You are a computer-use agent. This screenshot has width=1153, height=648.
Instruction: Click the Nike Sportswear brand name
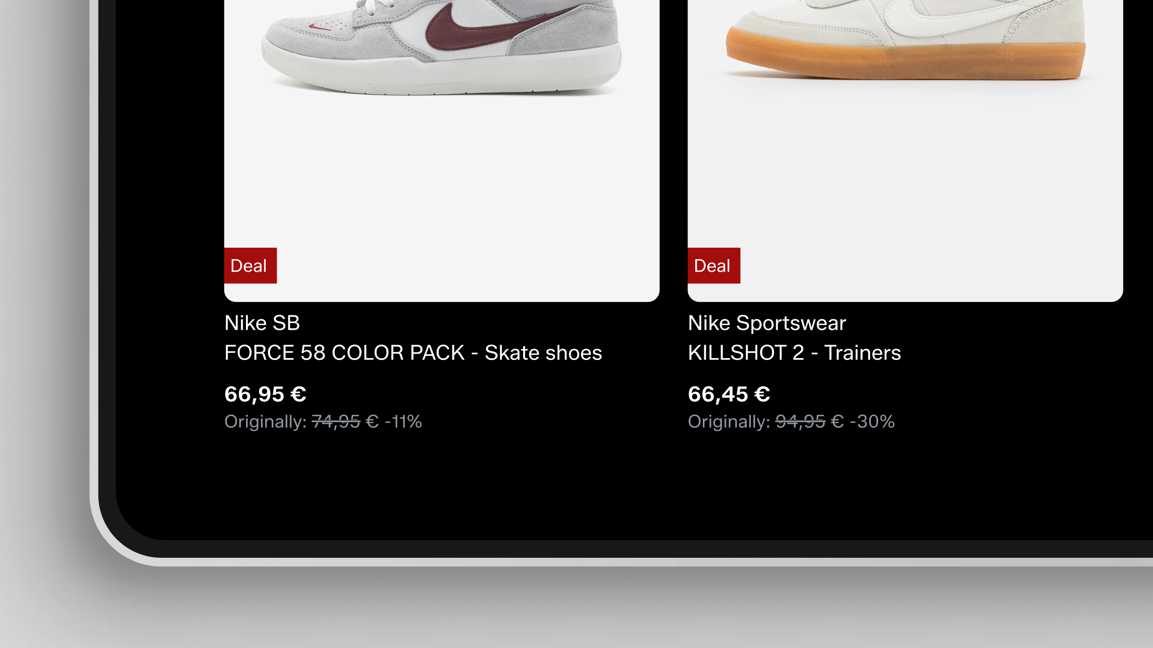pyautogui.click(x=767, y=323)
